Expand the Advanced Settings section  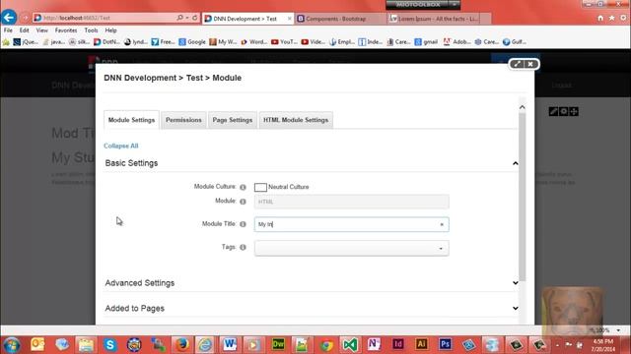pyautogui.click(x=515, y=283)
